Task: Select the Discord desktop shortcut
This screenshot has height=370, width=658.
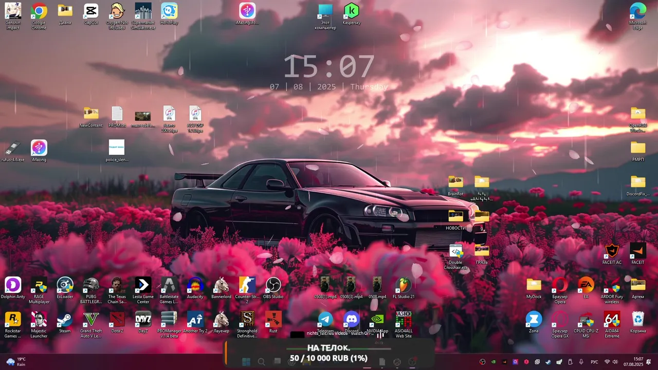Action: pyautogui.click(x=352, y=319)
